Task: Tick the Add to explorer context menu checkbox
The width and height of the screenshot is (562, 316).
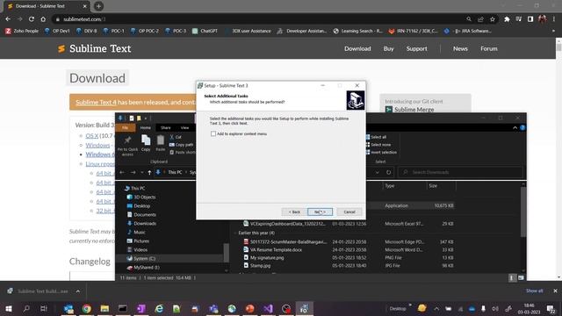Action: (x=213, y=133)
